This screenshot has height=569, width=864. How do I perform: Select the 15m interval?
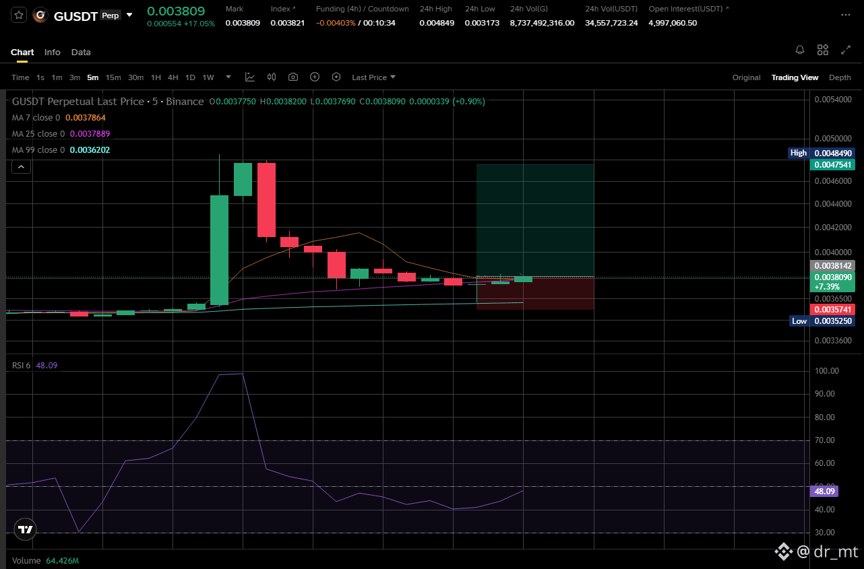[113, 77]
